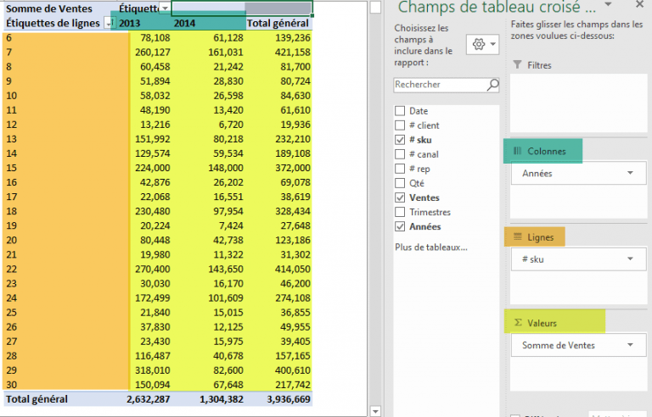Open pane options arrow beside the title
Image resolution: width=652 pixels, height=417 pixels.
pos(608,4)
